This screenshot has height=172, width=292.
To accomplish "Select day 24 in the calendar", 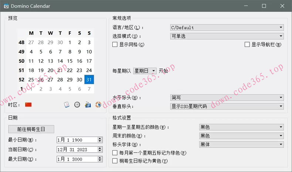I will pyautogui.click(x=89, y=70).
